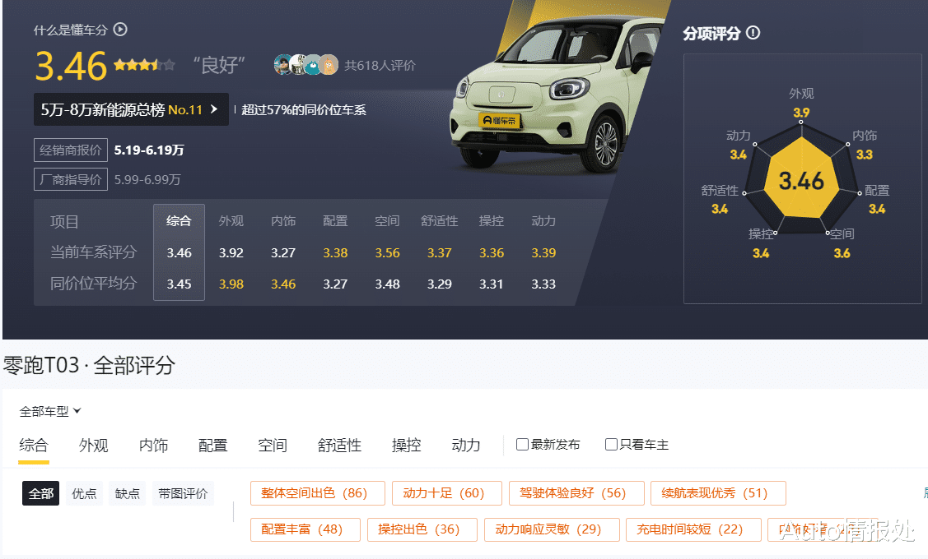Open the 分项评分 info icon
Screen dimensions: 928x559
[753, 33]
